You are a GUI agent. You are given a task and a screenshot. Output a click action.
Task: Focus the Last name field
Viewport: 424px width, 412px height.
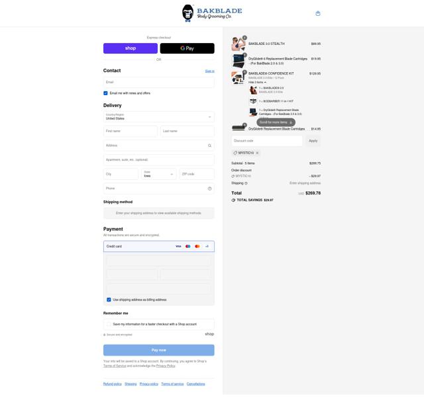[x=187, y=131]
